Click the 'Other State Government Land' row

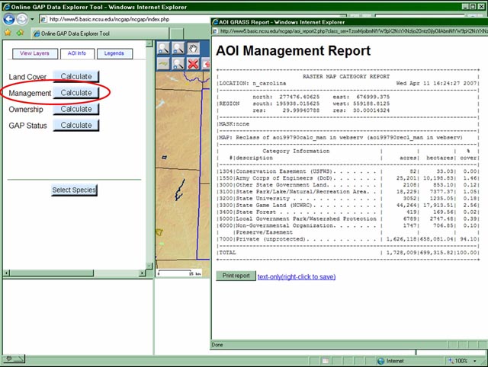click(348, 185)
